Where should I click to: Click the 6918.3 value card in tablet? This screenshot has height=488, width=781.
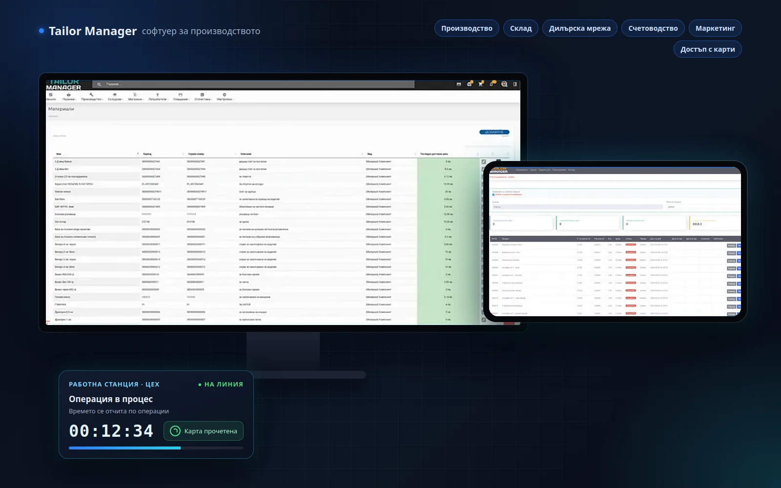pos(715,223)
